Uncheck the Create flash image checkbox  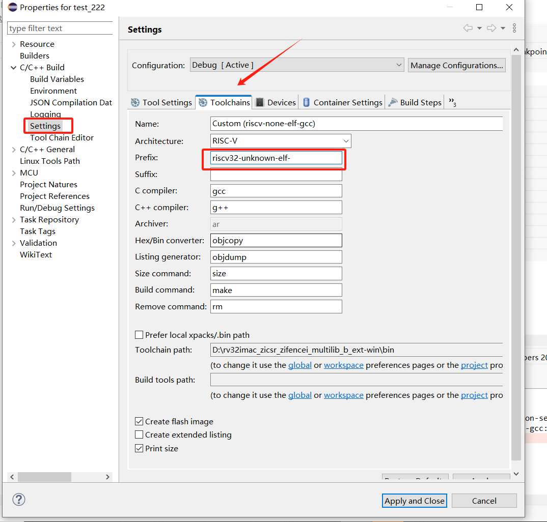139,421
